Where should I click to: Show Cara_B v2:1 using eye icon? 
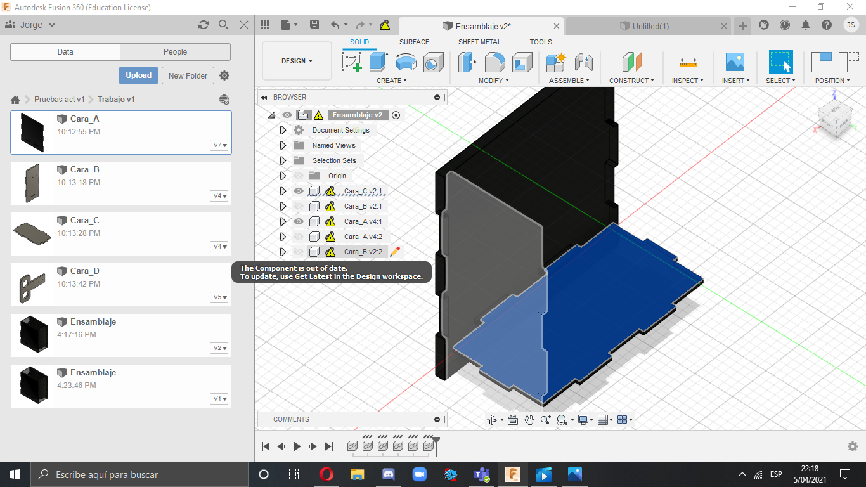pos(299,206)
